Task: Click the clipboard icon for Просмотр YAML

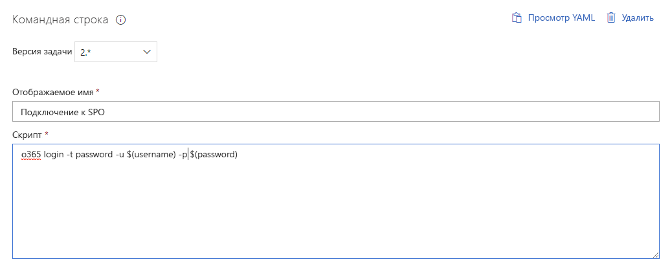Action: coord(517,18)
